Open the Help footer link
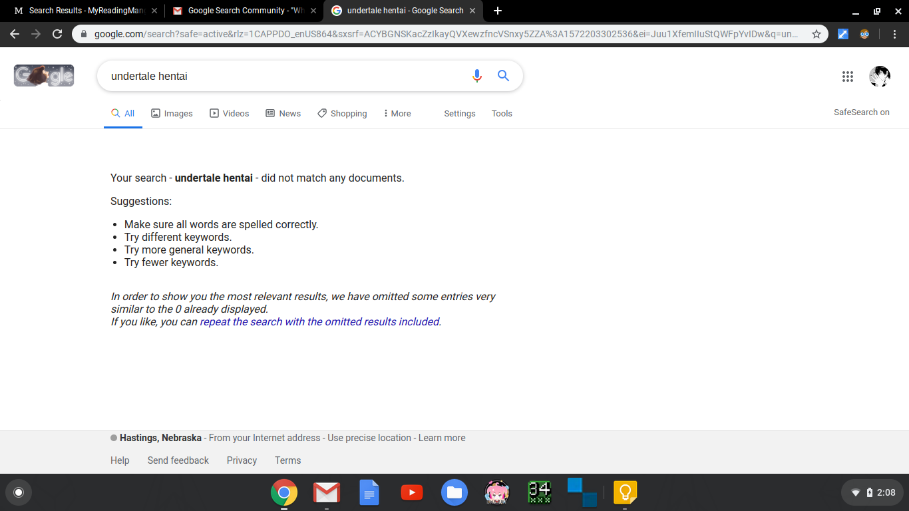Image resolution: width=909 pixels, height=511 pixels. click(120, 460)
